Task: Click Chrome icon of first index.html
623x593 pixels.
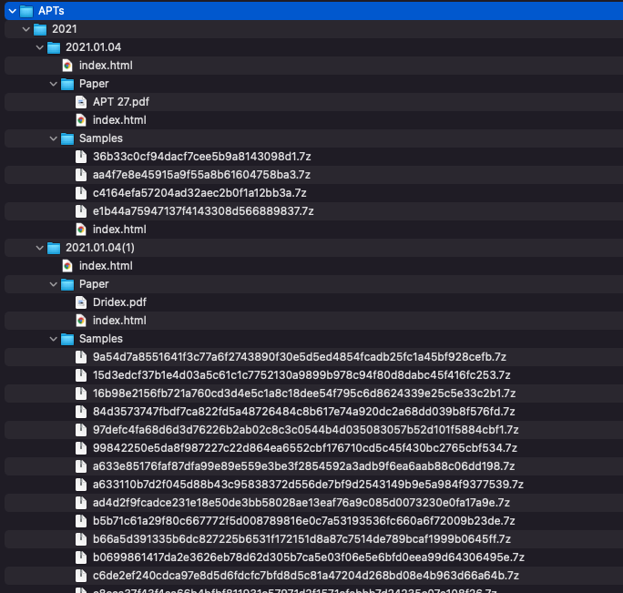Action: pyautogui.click(x=67, y=66)
